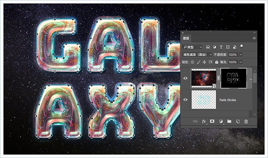Click the adjustment layer filter icon
This screenshot has height=158, width=268.
(x=214, y=47)
